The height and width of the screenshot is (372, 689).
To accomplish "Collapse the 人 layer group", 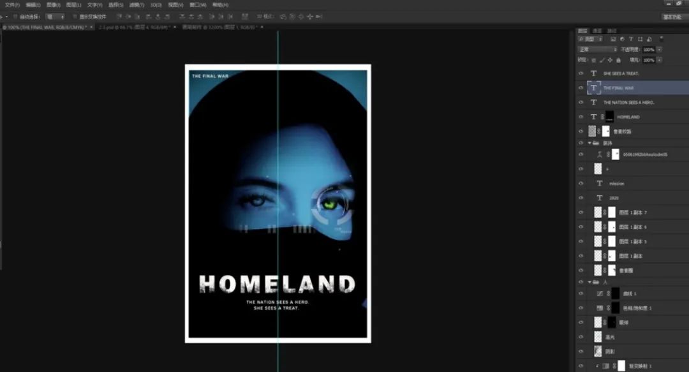I will [589, 282].
